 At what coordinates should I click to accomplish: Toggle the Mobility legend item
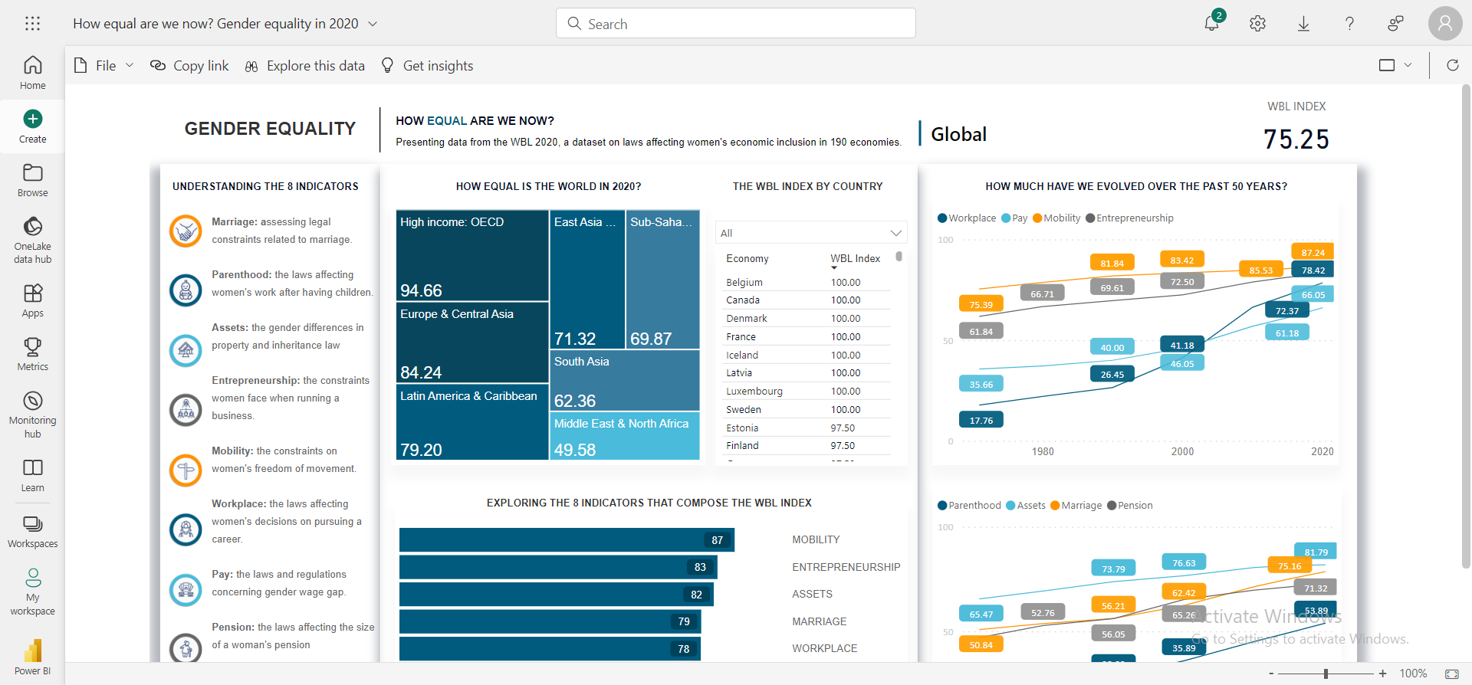click(1056, 218)
